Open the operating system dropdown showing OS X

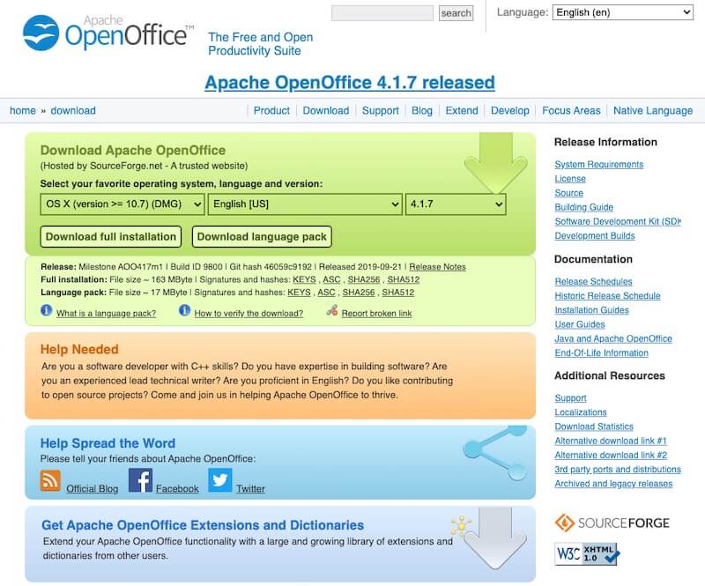(x=122, y=204)
